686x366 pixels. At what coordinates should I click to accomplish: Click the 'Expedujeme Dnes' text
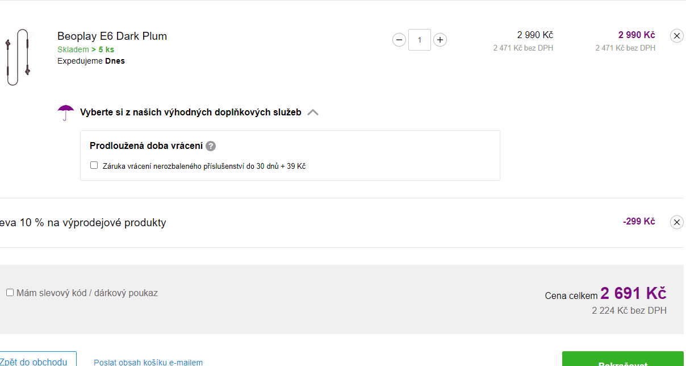point(91,61)
